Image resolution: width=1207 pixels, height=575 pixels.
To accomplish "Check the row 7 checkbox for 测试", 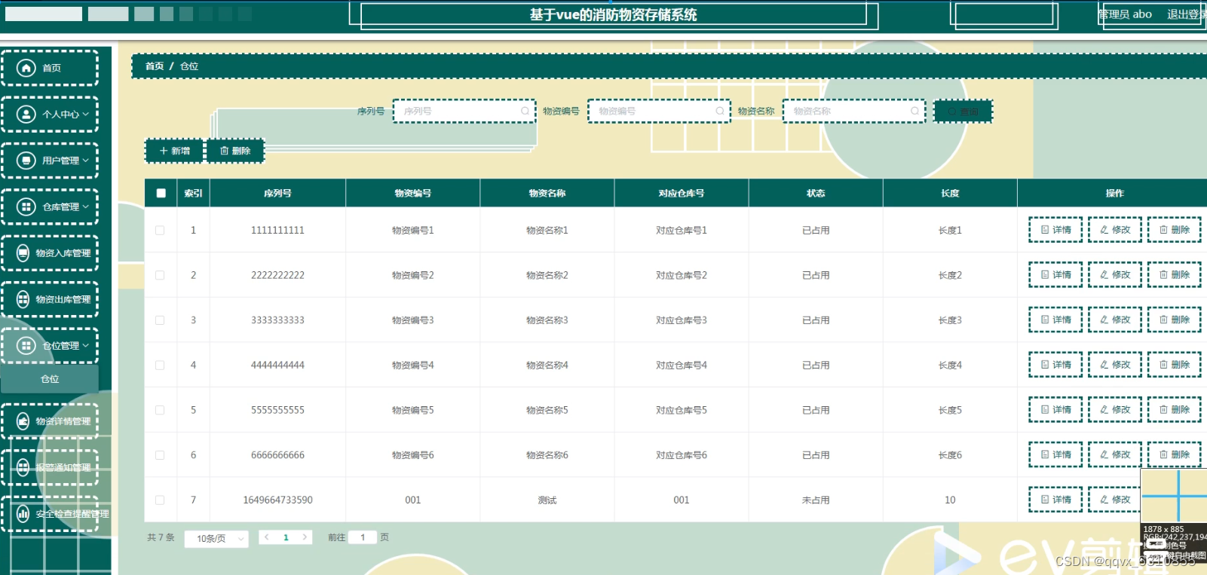I will pos(160,500).
